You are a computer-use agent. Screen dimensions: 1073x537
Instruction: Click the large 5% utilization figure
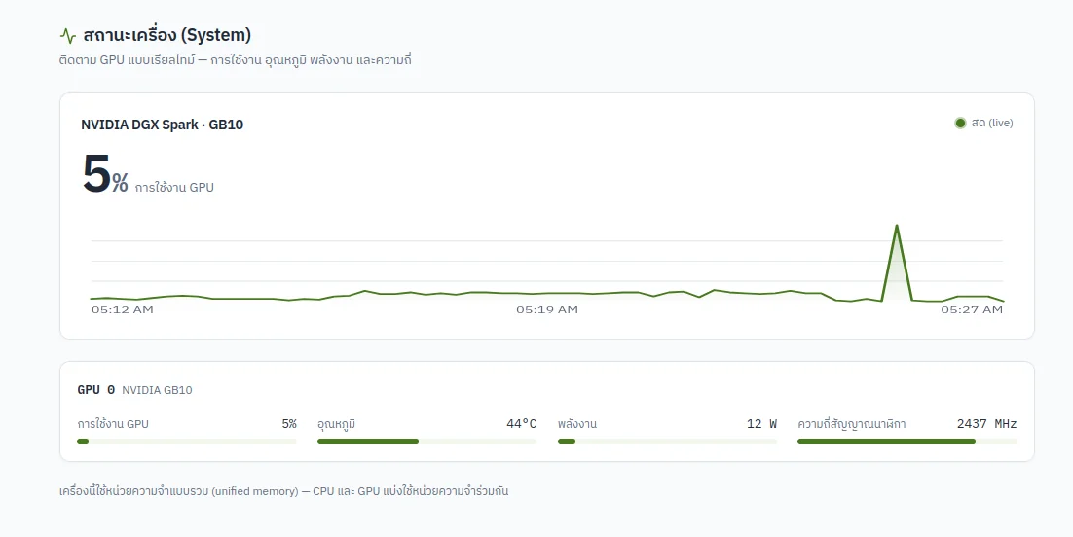pyautogui.click(x=105, y=174)
